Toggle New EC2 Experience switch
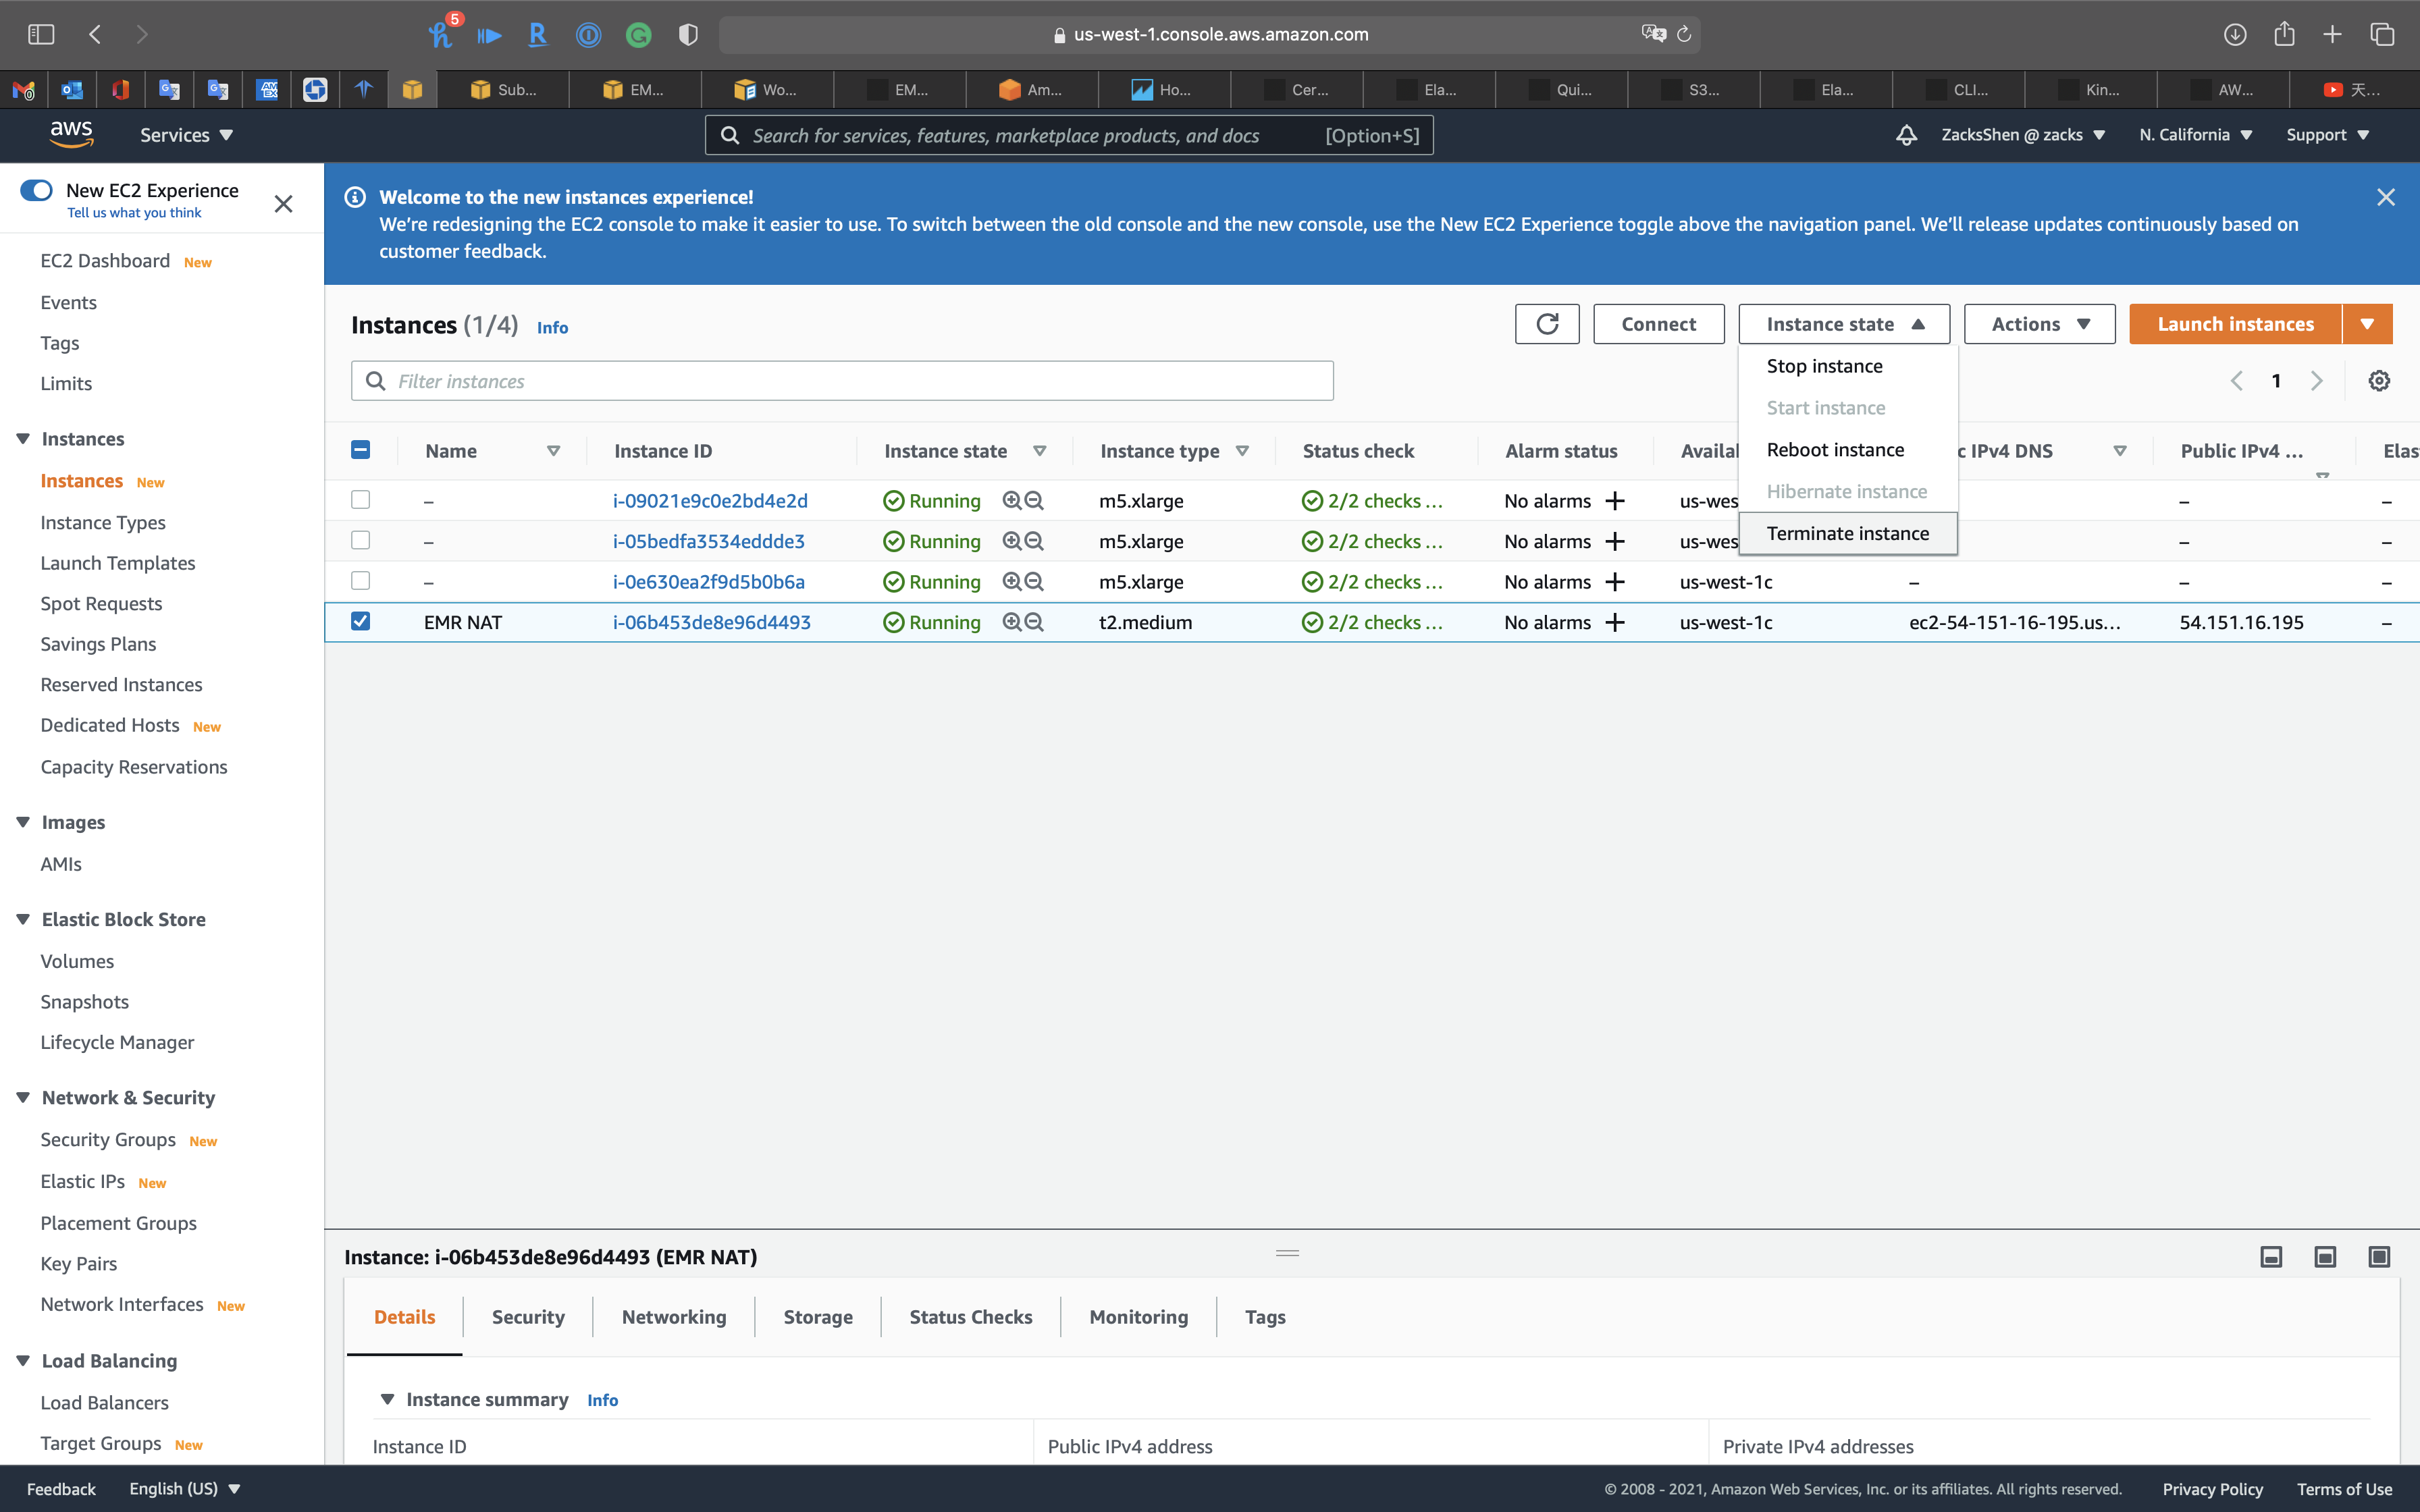Viewport: 2420px width, 1512px height. coord(37,190)
